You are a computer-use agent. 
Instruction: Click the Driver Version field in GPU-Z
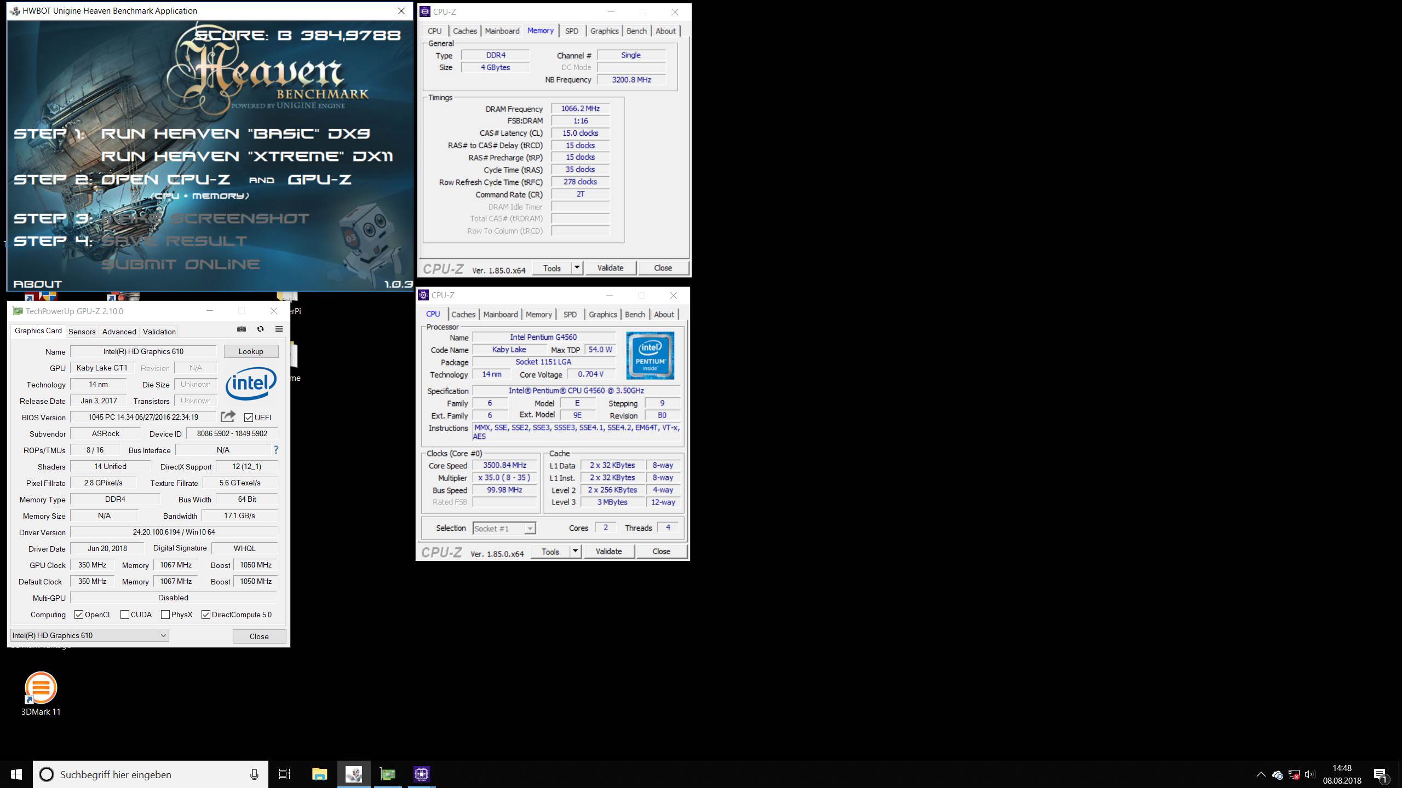(x=174, y=532)
